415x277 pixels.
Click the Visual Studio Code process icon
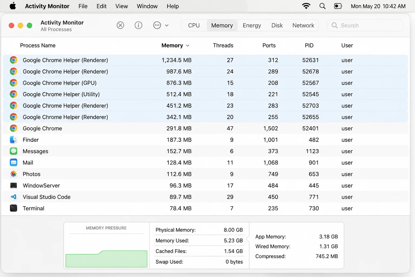coord(14,197)
